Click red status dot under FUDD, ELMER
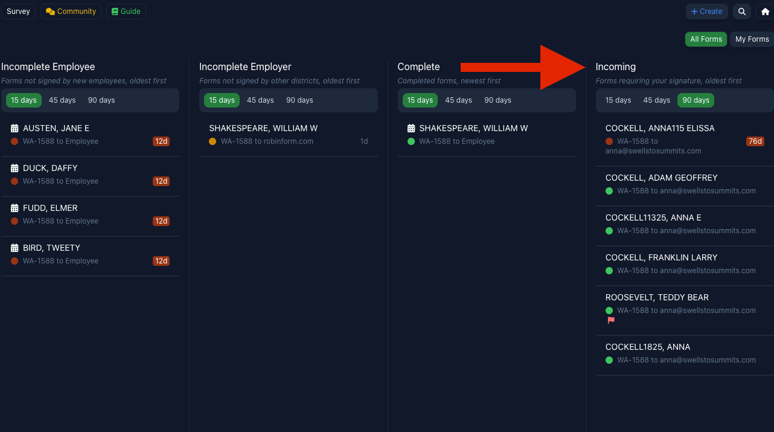 coord(14,221)
